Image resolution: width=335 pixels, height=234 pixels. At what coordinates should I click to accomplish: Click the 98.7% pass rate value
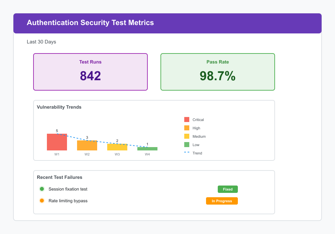point(217,76)
